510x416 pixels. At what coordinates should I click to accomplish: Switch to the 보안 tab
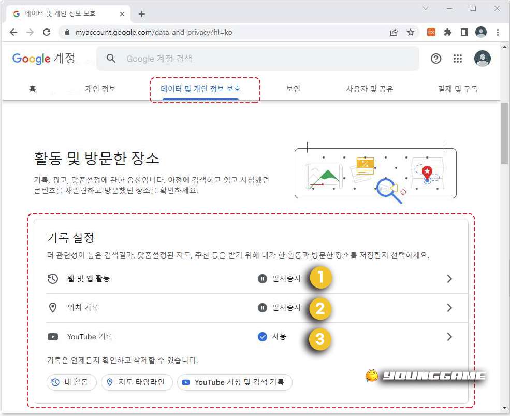coord(294,89)
